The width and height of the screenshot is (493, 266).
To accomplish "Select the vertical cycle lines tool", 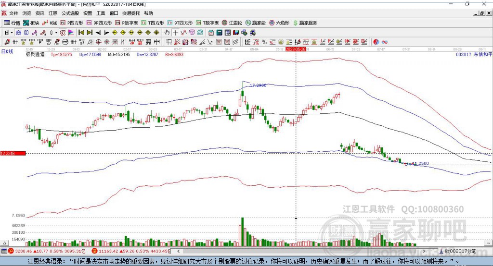I will click(x=15, y=42).
